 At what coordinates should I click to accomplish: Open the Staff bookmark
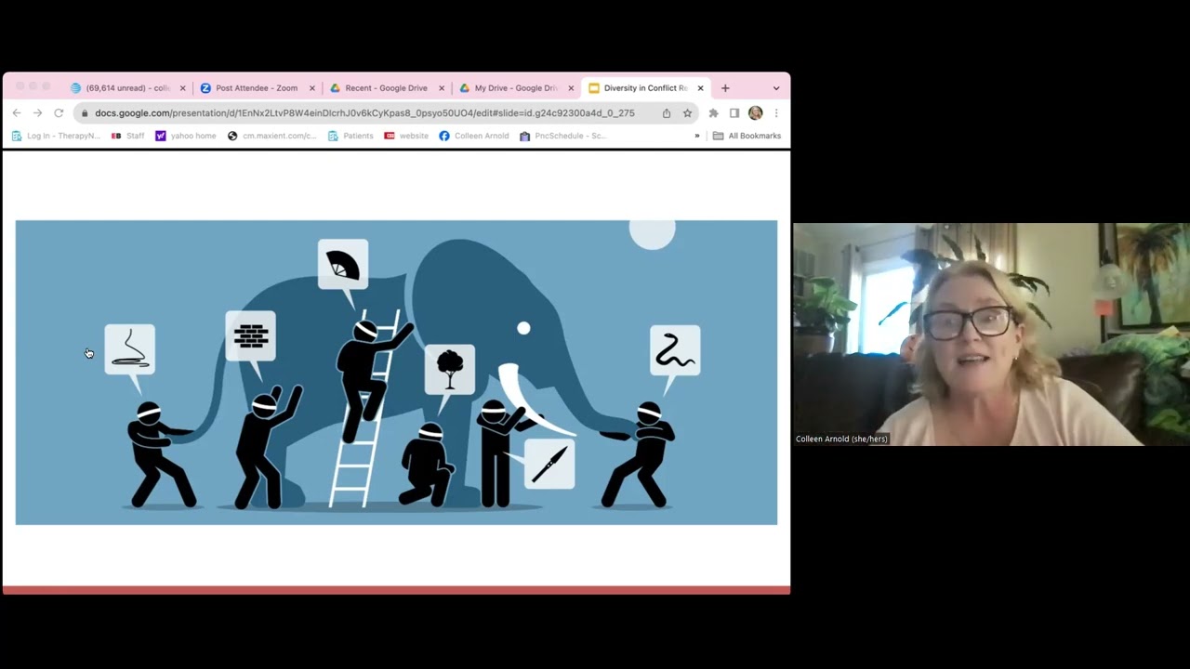point(128,136)
